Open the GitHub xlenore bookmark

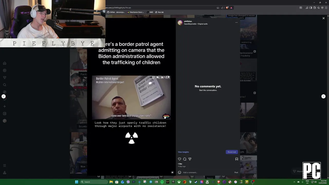coord(116,12)
